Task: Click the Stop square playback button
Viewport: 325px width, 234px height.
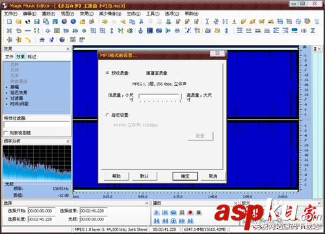Action: pos(199,213)
